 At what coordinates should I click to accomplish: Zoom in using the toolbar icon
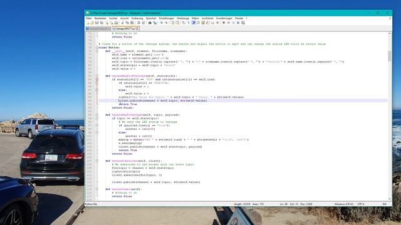point(162,22)
